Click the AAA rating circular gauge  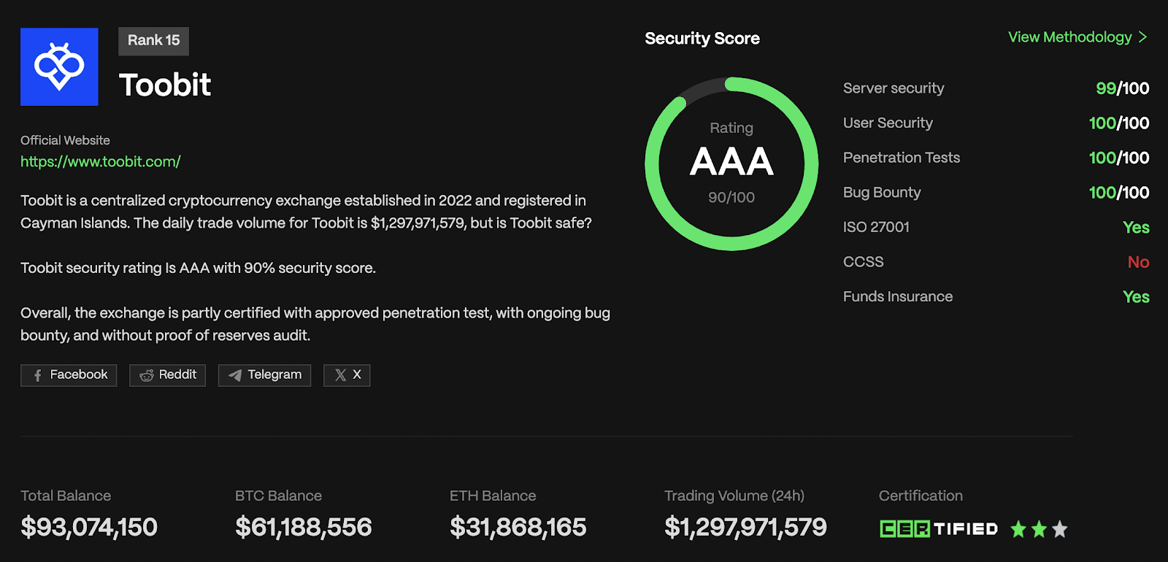731,163
